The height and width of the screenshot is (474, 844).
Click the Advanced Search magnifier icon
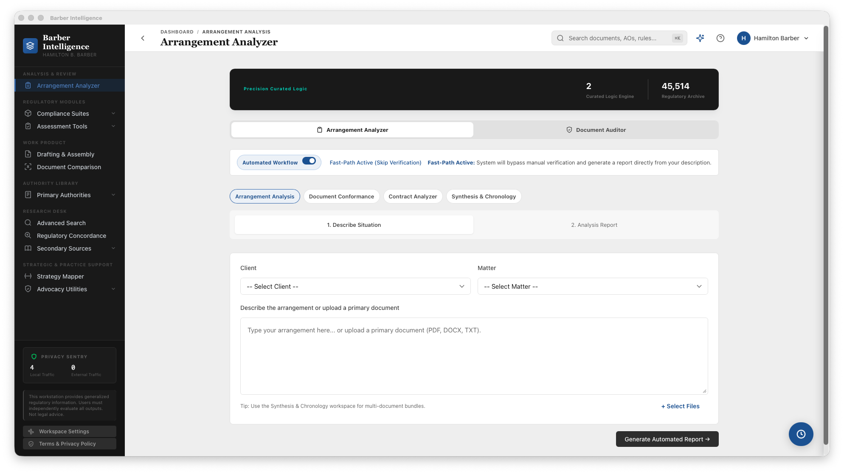(x=28, y=223)
